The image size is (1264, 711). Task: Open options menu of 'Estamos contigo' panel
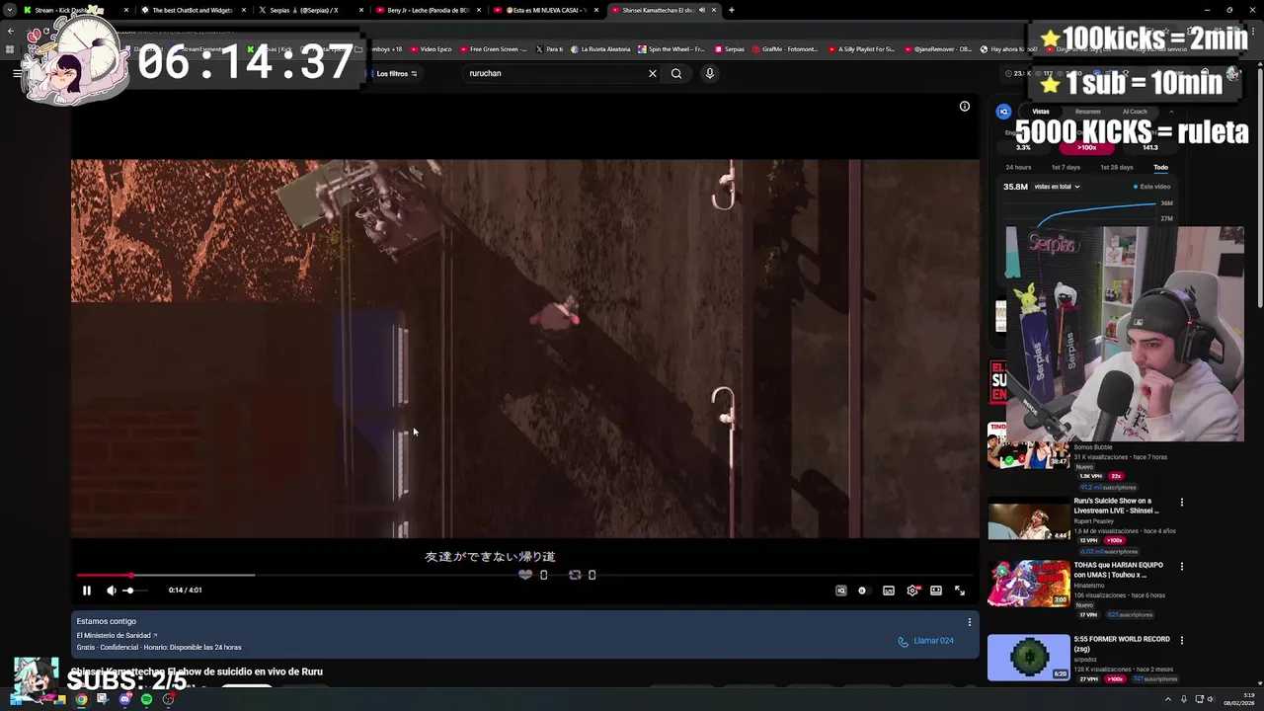[x=970, y=622]
